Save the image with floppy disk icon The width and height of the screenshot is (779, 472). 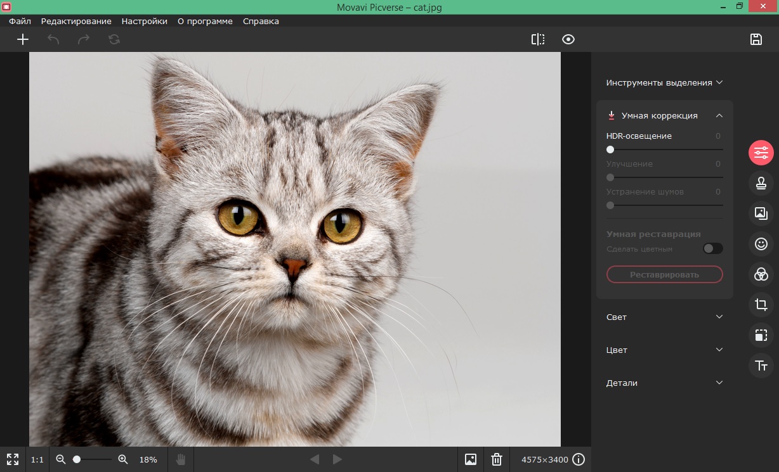[756, 39]
